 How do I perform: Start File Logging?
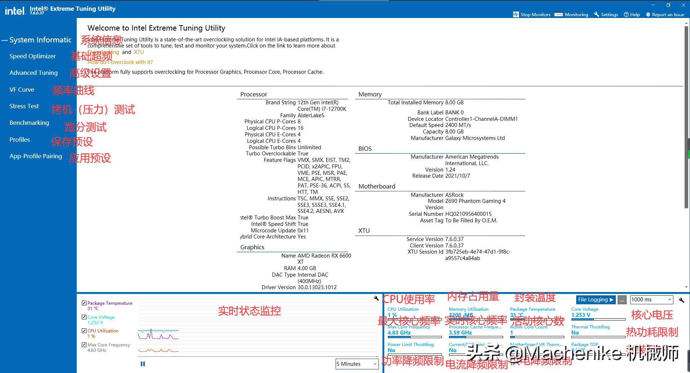click(x=595, y=300)
